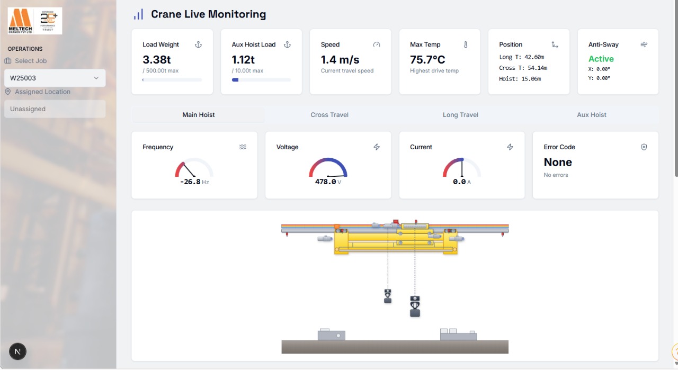Click the anchor icon on Load Weight card
Image resolution: width=678 pixels, height=370 pixels.
[198, 44]
